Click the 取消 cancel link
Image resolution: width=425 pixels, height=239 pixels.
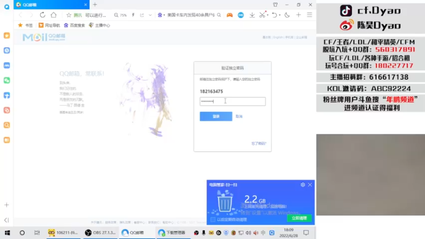point(239,116)
